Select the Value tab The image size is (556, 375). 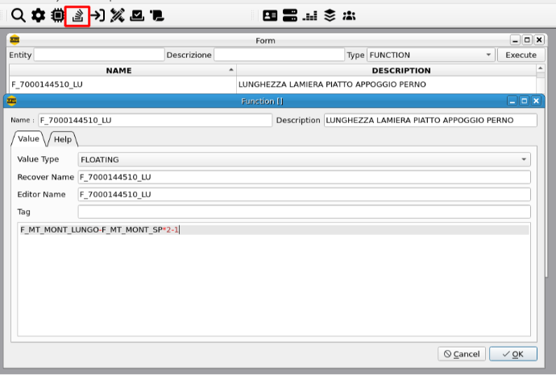coord(28,139)
